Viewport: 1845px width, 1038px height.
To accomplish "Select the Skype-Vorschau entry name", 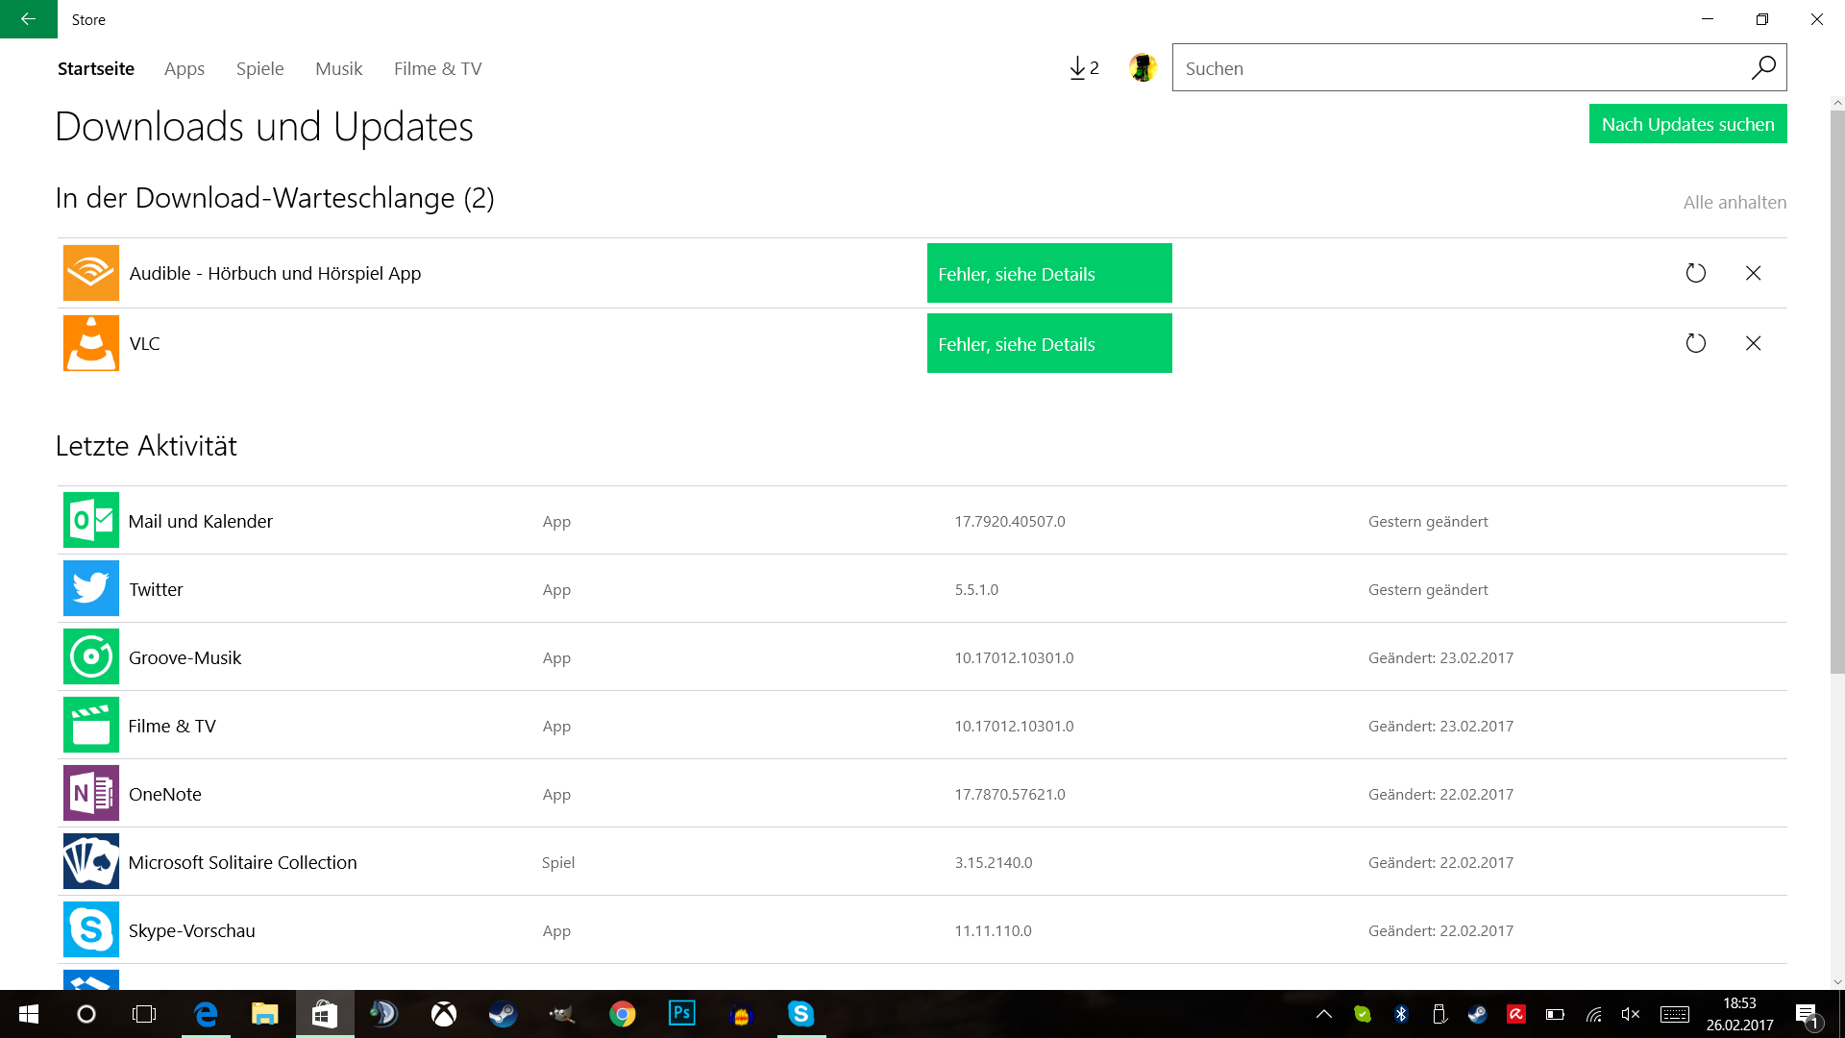I will [x=192, y=930].
